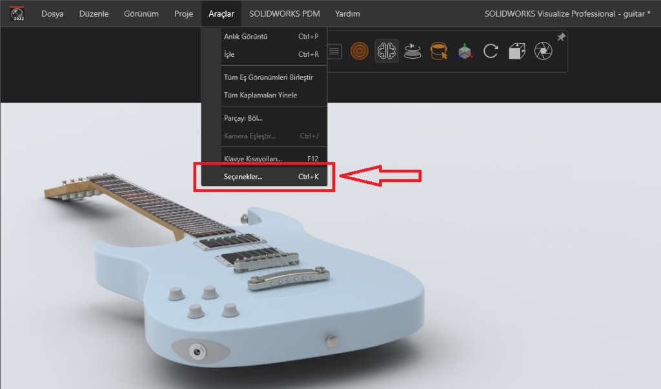Image resolution: width=661 pixels, height=389 pixels.
Task: Choose Seçenekler... from the Araçlar menu
Action: point(243,176)
